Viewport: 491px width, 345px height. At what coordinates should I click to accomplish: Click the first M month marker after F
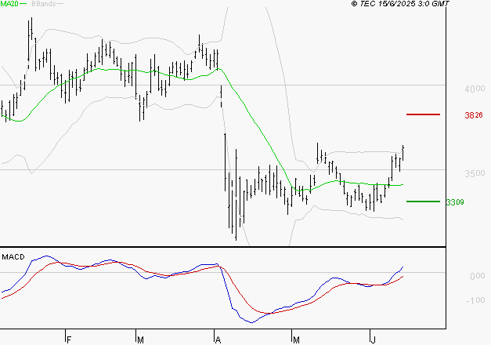pos(140,340)
